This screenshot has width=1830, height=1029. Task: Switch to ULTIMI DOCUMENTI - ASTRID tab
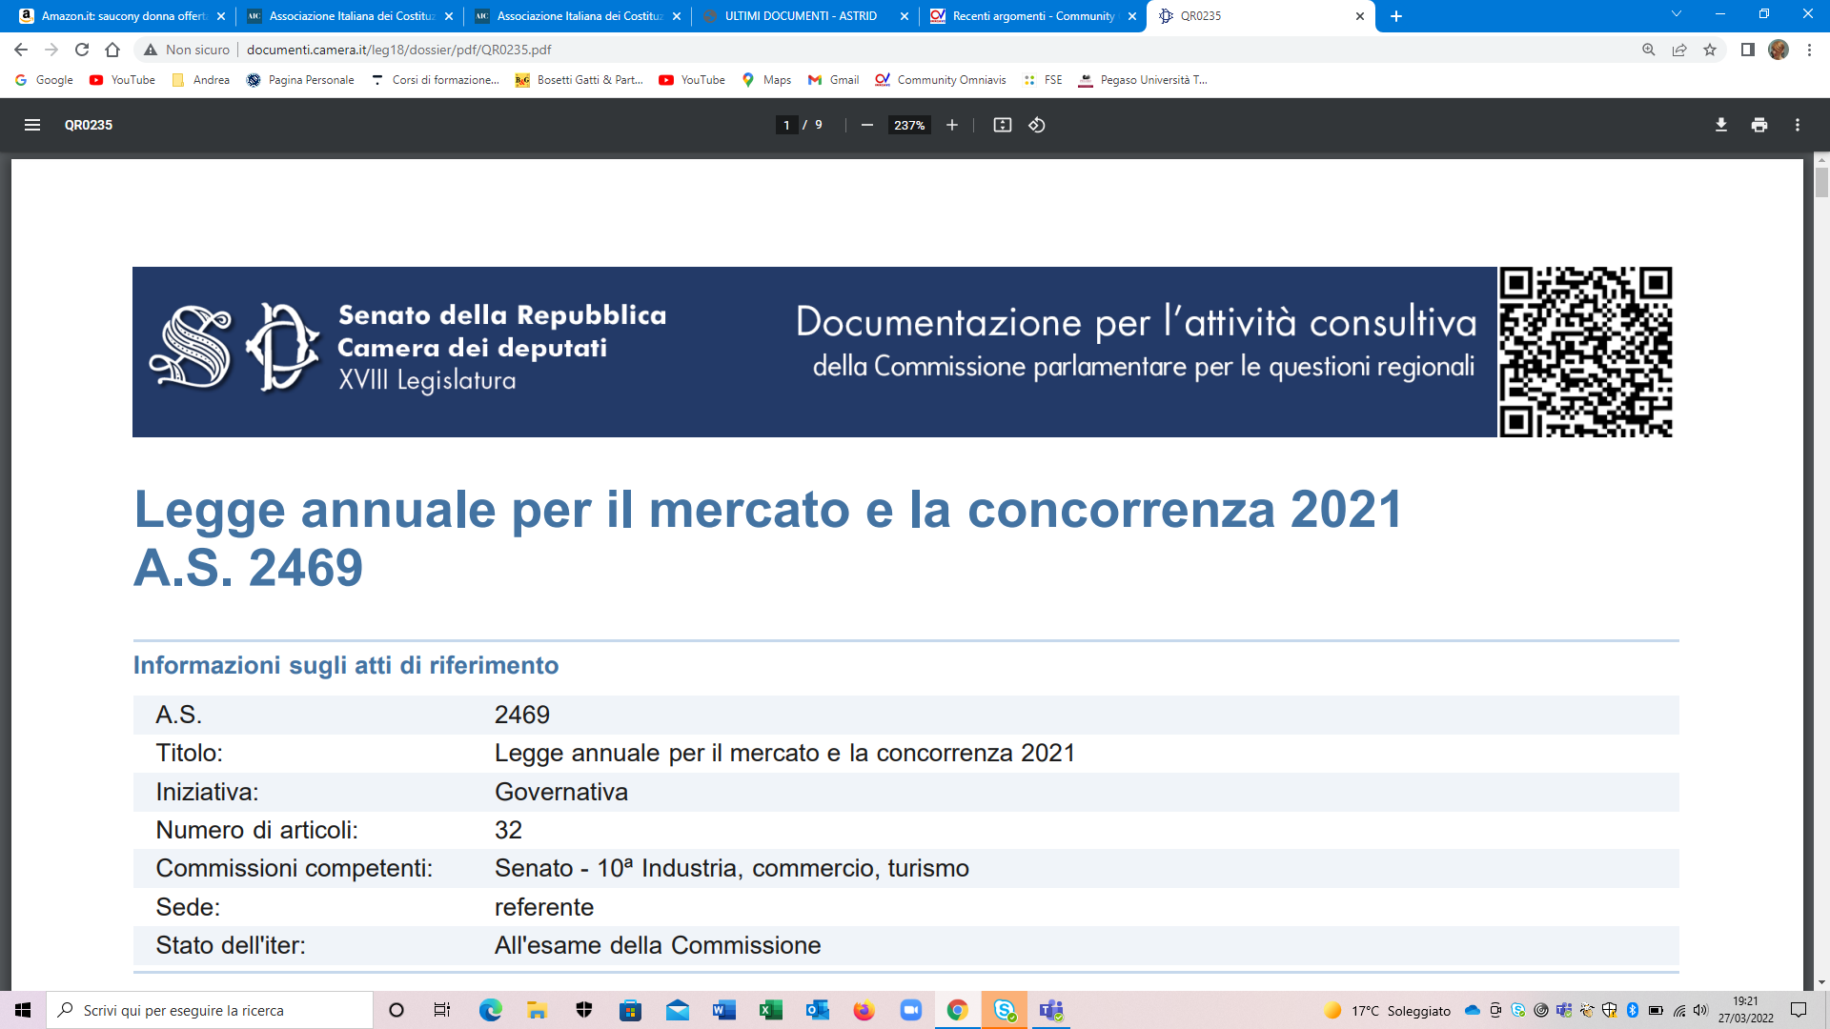click(x=799, y=16)
